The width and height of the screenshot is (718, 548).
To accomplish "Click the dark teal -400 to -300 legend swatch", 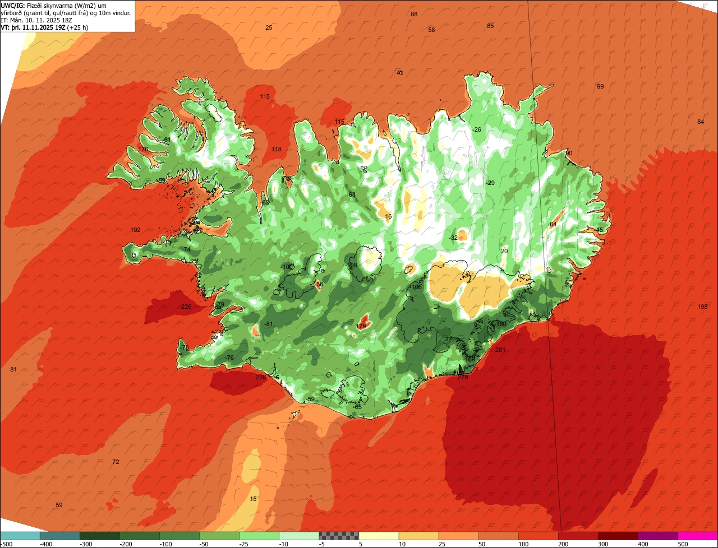I will pyautogui.click(x=59, y=536).
